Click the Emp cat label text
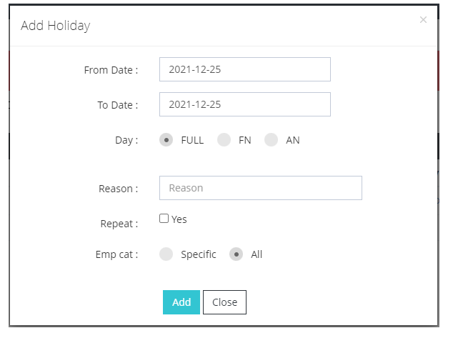The image size is (463, 338). 116,254
